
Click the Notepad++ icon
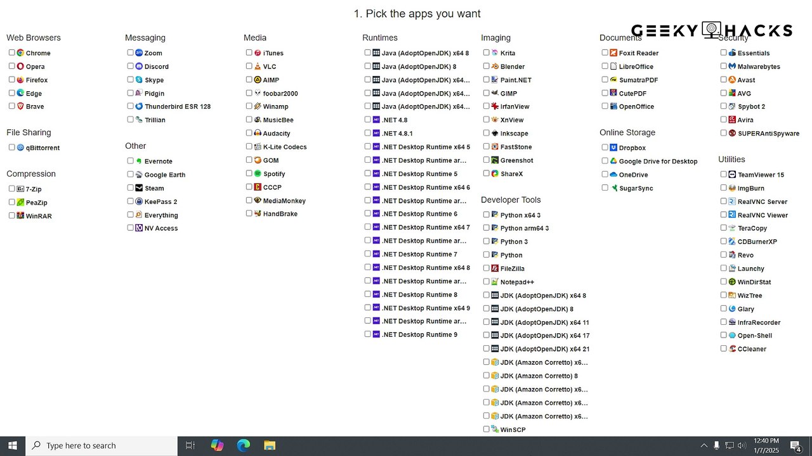click(x=495, y=282)
